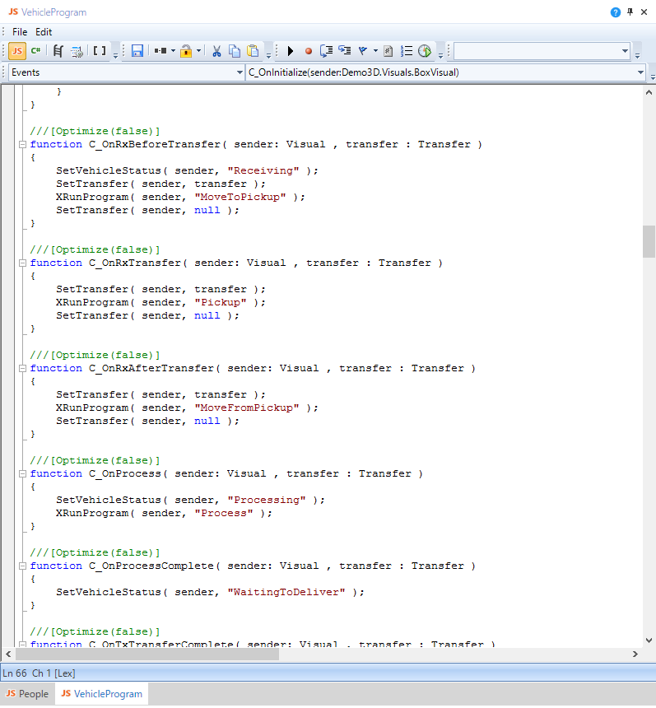The image size is (656, 708).
Task: Click horizontal scrollbar left arrow
Action: click(8, 654)
